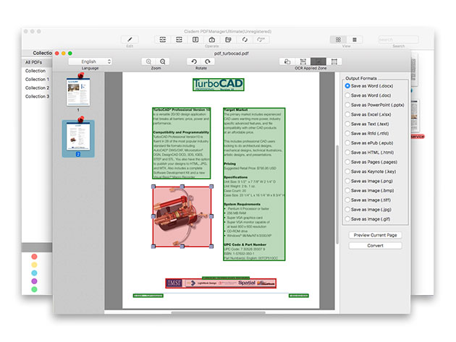456x342 pixels.
Task: Click the Convert button
Action: point(375,246)
